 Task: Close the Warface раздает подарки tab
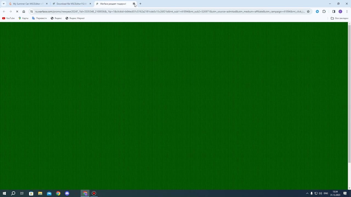pos(134,4)
